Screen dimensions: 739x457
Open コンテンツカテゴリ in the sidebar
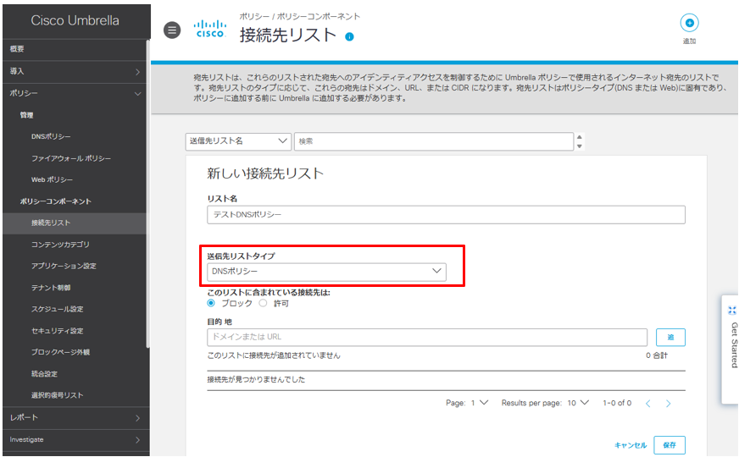point(60,245)
